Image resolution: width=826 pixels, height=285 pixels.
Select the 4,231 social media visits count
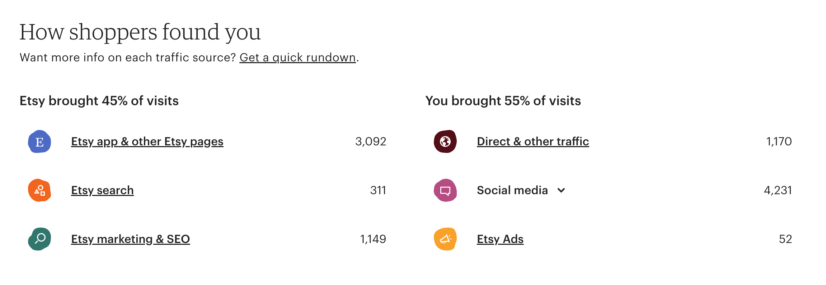coord(778,190)
